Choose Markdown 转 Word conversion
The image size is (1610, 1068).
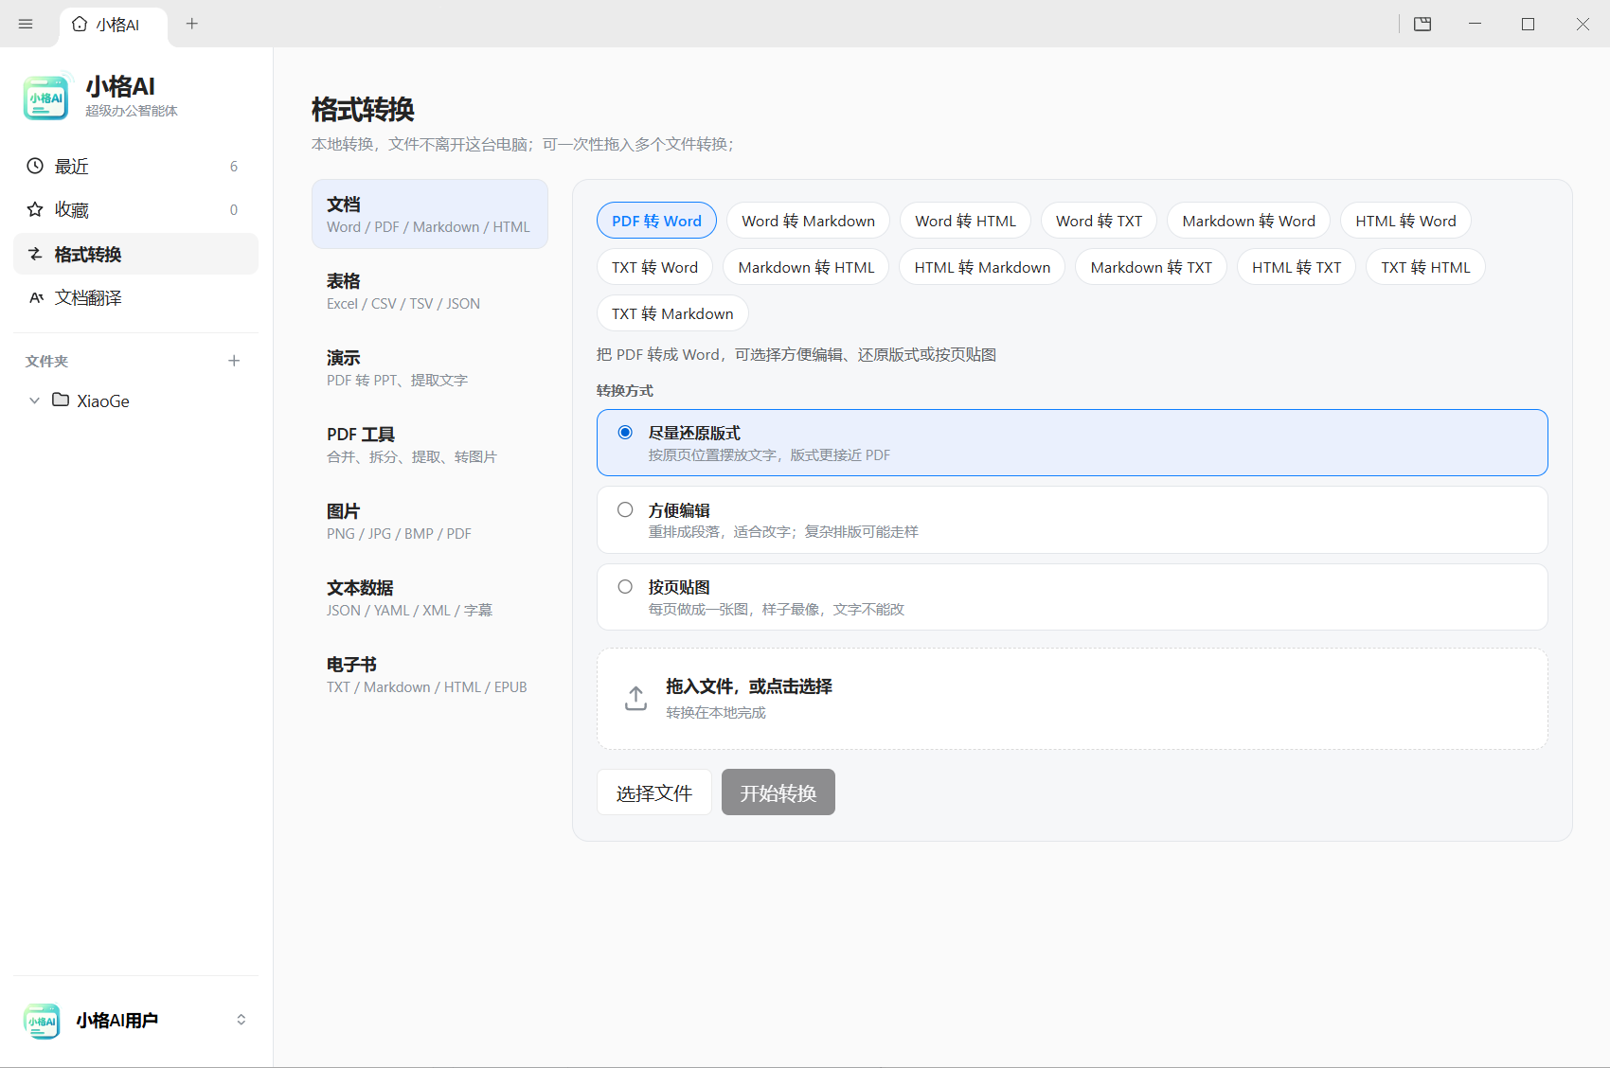pyautogui.click(x=1248, y=221)
